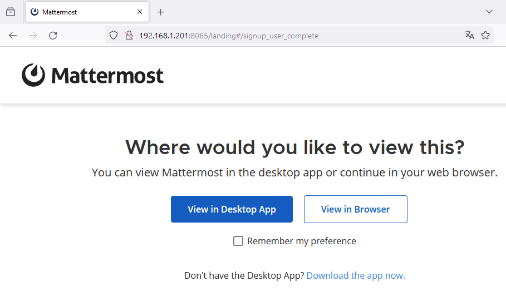Open a new tab with plus button

(x=160, y=12)
